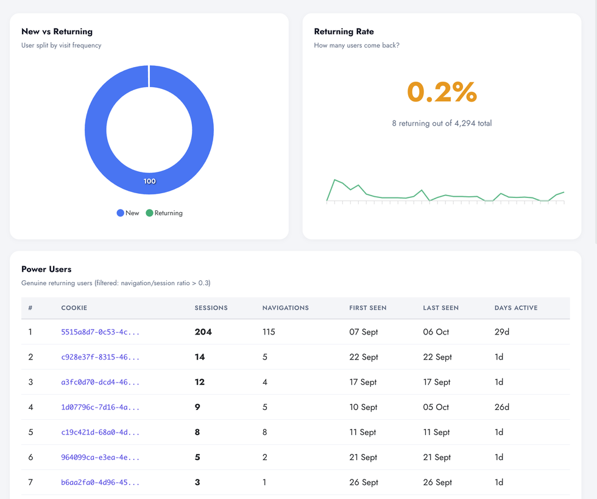Click days active value 26d
The height and width of the screenshot is (499, 597).
[501, 407]
